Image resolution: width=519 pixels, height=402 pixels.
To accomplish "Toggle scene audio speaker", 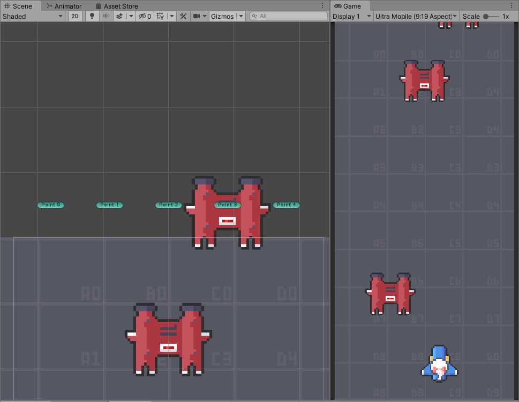I will (106, 16).
